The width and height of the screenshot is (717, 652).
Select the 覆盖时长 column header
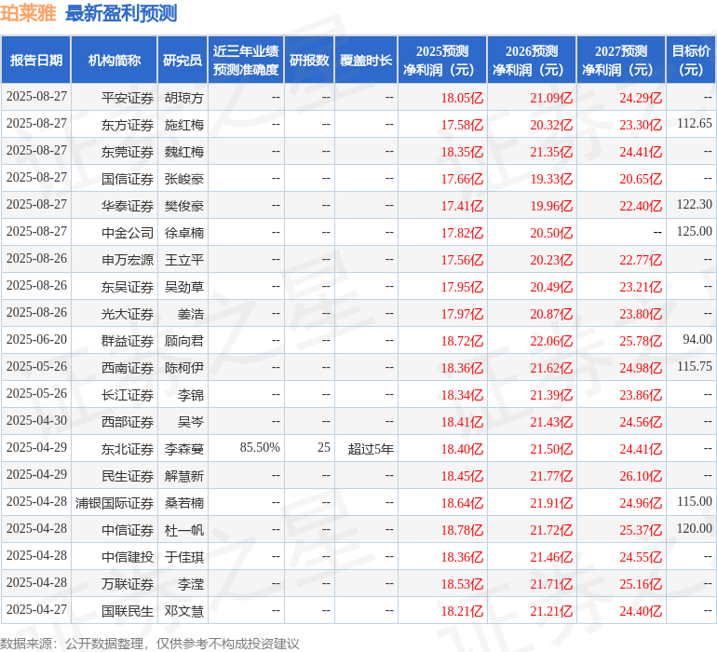[366, 61]
